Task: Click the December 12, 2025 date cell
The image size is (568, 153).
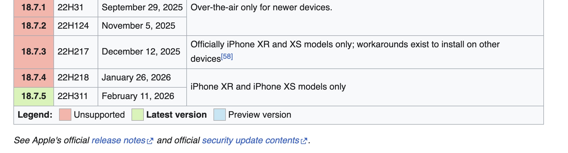Action: point(141,52)
